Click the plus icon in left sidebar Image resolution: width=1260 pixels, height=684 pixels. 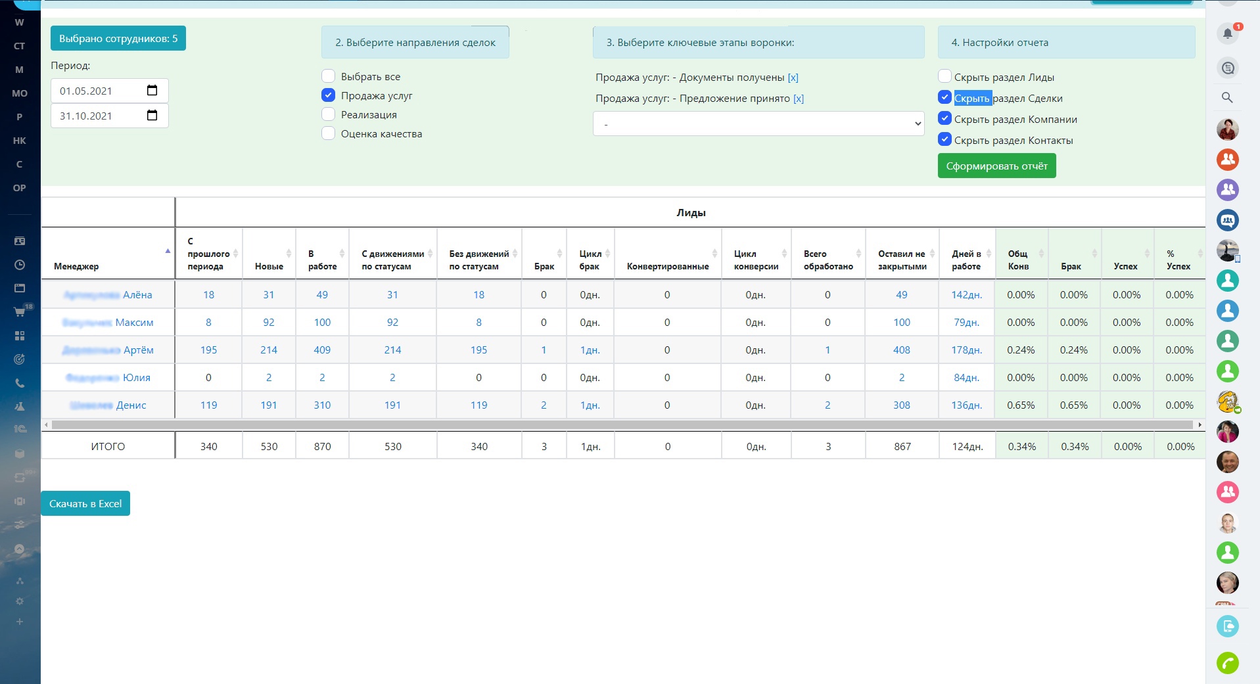[20, 622]
